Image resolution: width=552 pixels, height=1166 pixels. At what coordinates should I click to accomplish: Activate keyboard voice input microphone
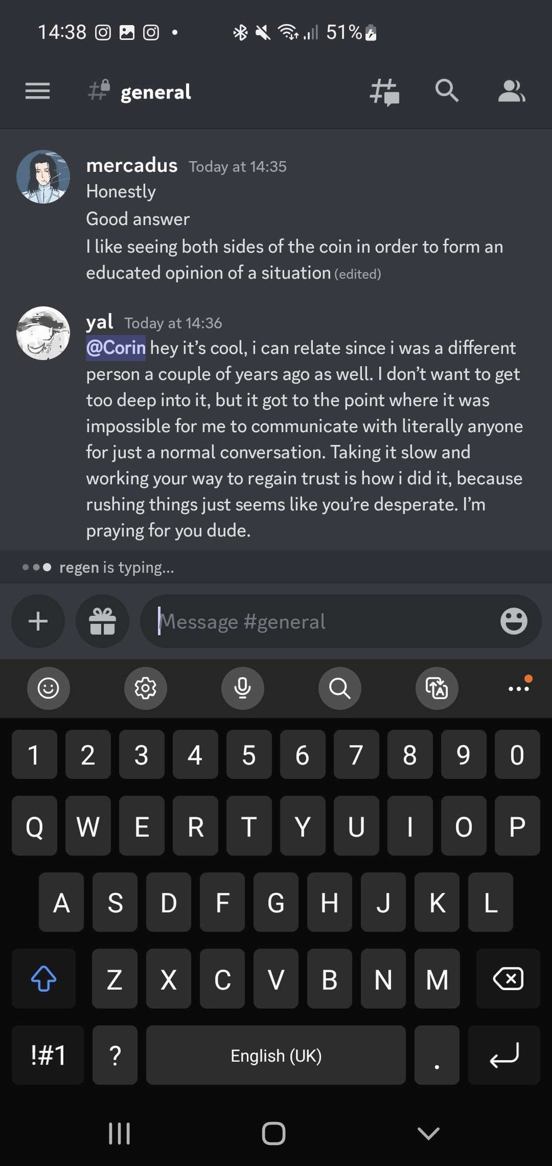pyautogui.click(x=242, y=688)
